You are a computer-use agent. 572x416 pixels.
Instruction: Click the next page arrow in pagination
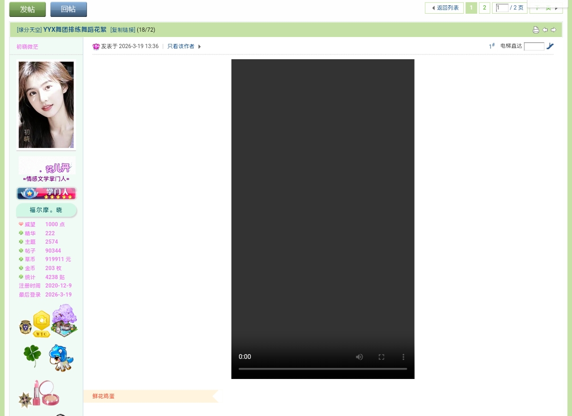click(x=556, y=8)
